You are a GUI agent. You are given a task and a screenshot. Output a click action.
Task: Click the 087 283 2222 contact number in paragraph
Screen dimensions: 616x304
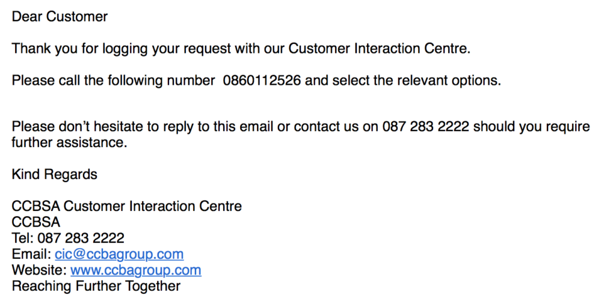coord(425,127)
